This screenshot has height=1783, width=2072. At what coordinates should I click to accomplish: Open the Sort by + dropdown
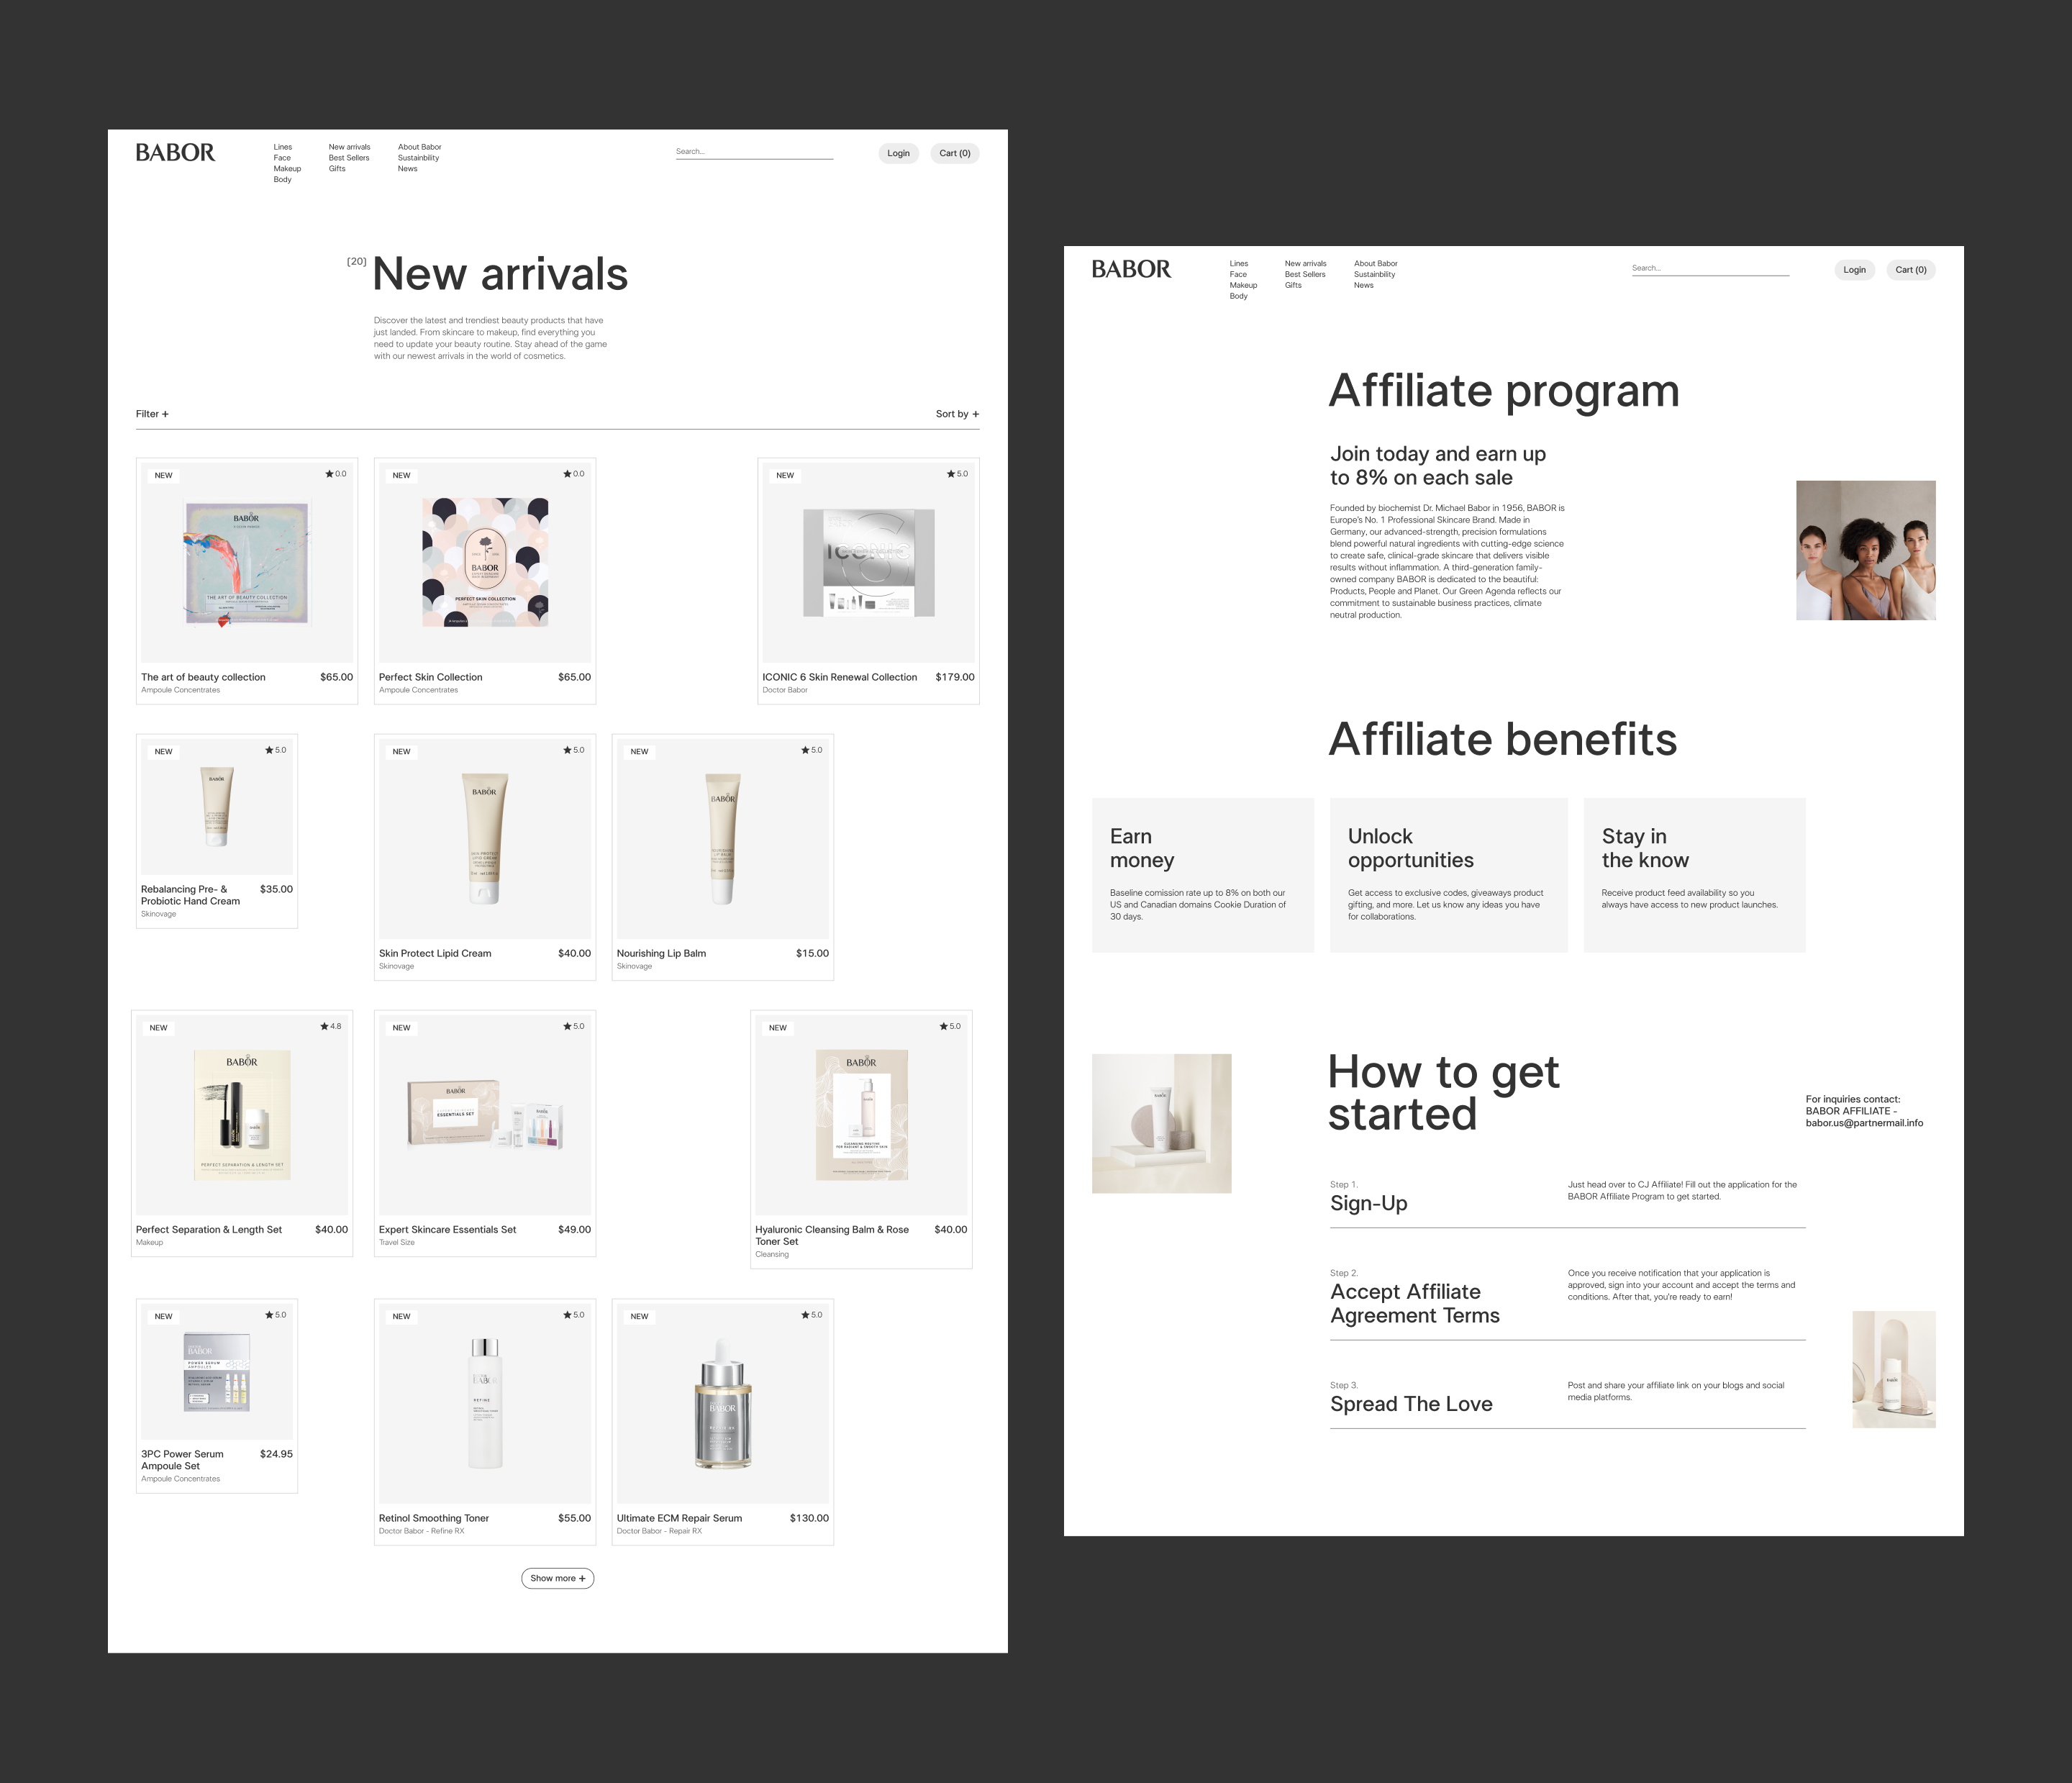(x=957, y=414)
